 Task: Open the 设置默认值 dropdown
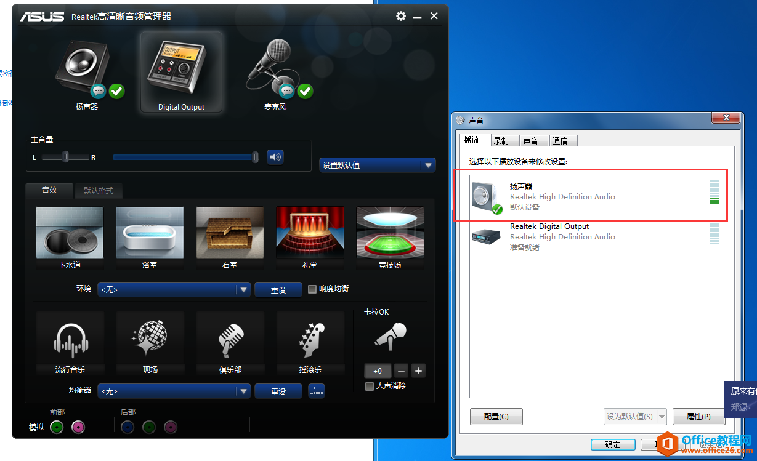point(378,165)
